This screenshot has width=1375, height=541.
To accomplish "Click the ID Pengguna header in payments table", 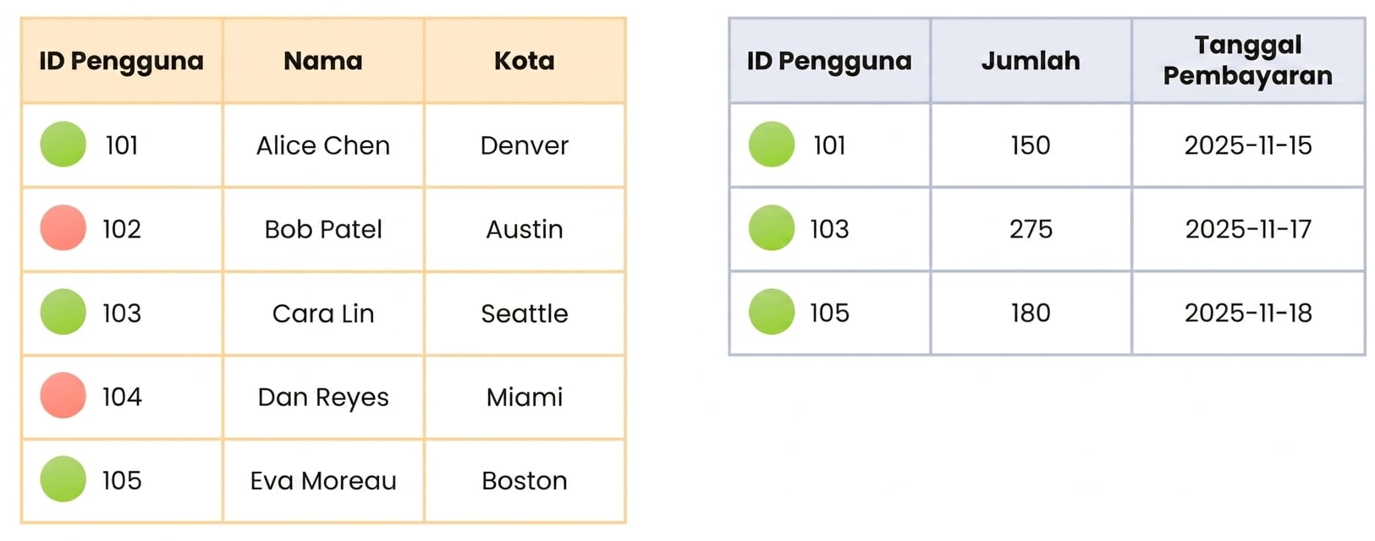I will pyautogui.click(x=829, y=61).
